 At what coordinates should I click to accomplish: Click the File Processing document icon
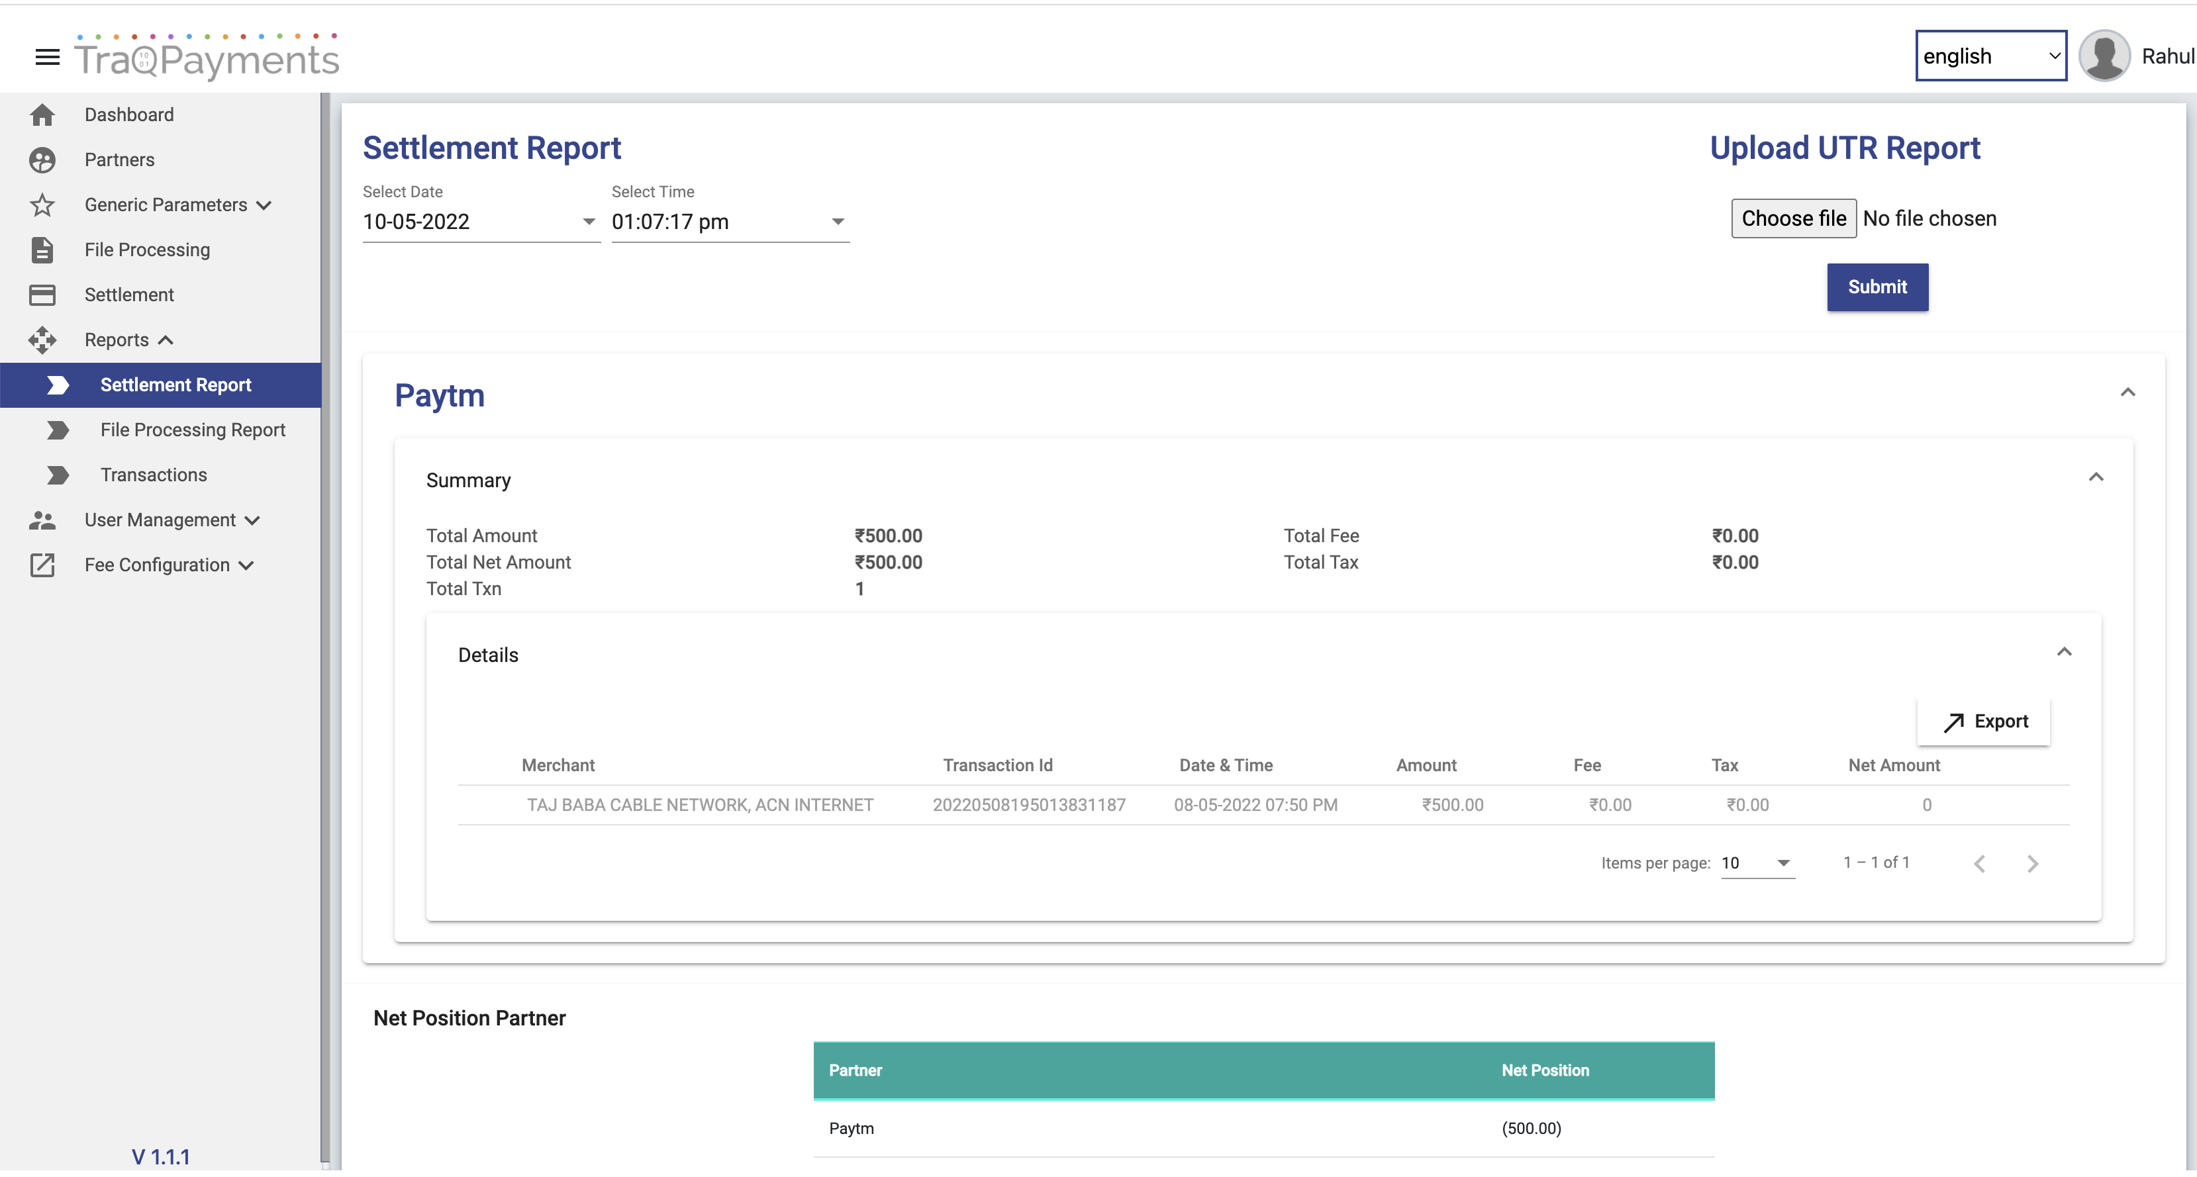coord(42,250)
